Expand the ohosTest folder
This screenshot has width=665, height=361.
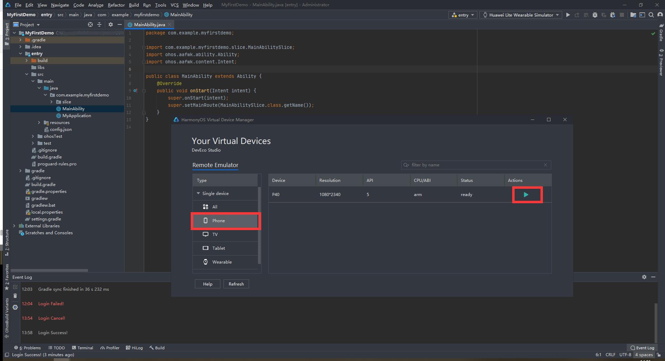point(33,136)
